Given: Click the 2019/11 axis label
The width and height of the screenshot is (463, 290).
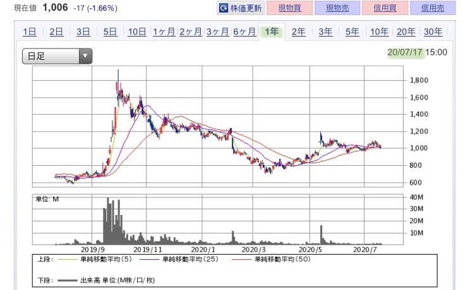Looking at the screenshot, I should click(x=148, y=250).
